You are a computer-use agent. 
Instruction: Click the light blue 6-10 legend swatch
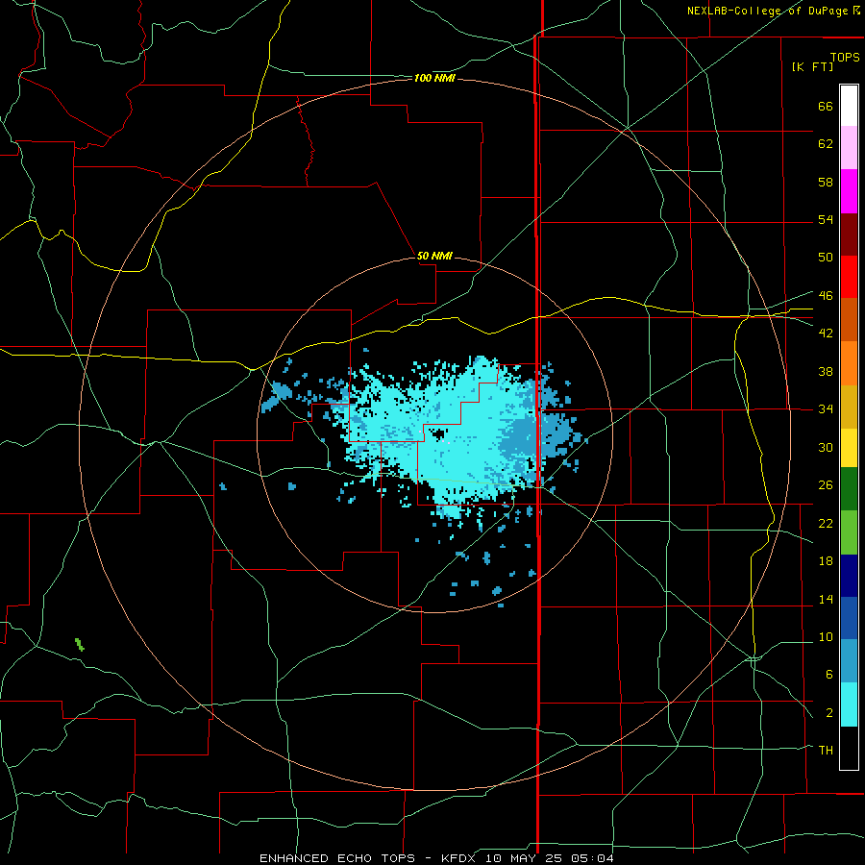click(849, 661)
